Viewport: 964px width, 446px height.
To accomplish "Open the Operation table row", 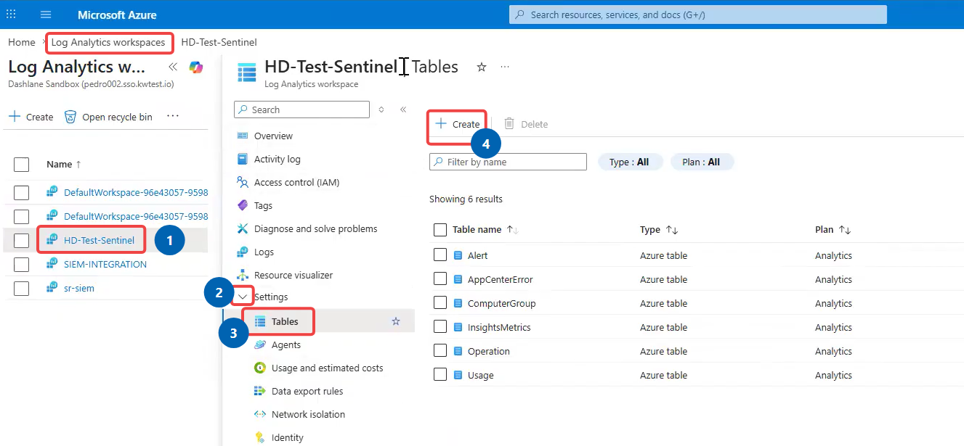I will pos(488,351).
